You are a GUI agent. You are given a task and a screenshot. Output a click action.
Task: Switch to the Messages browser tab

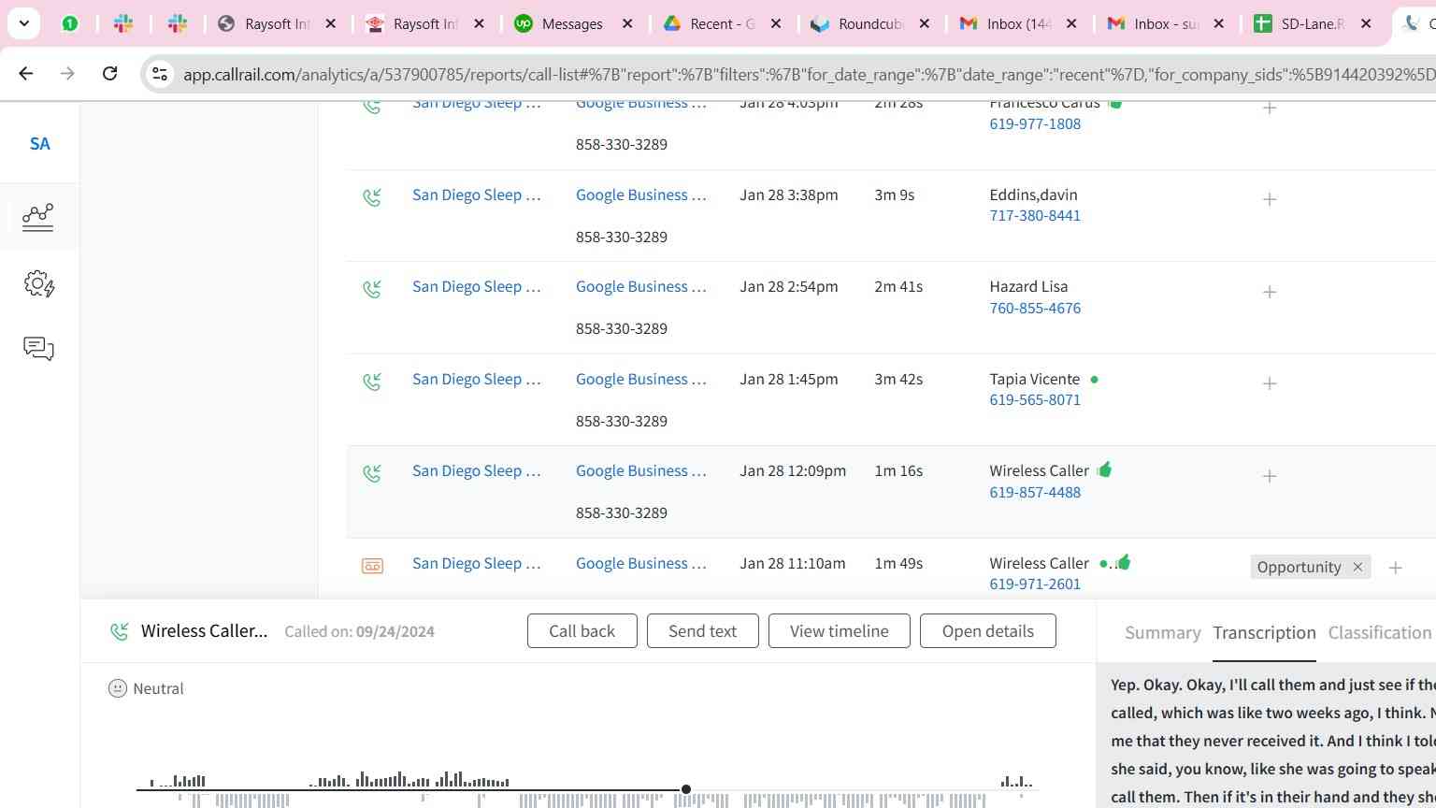coord(573,24)
